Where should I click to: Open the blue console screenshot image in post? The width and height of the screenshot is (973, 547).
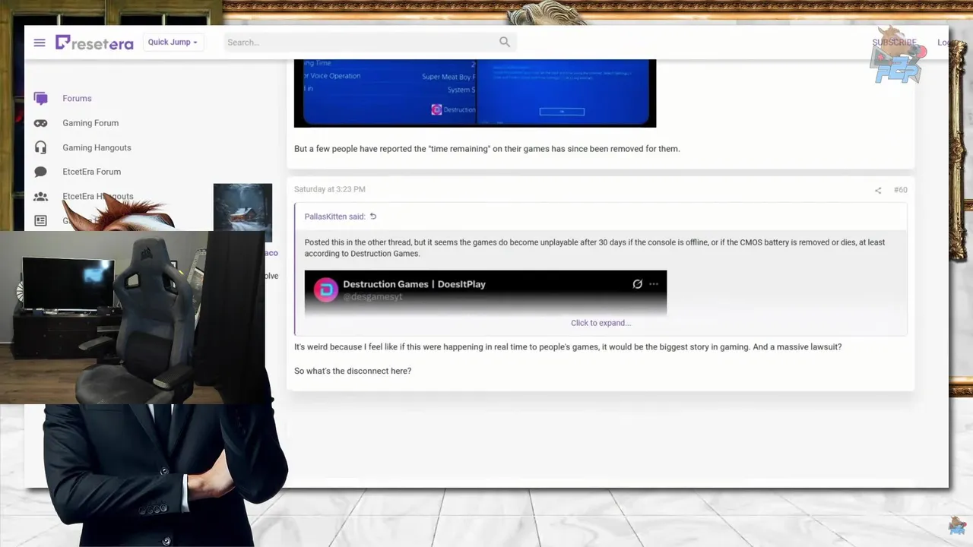pos(475,93)
